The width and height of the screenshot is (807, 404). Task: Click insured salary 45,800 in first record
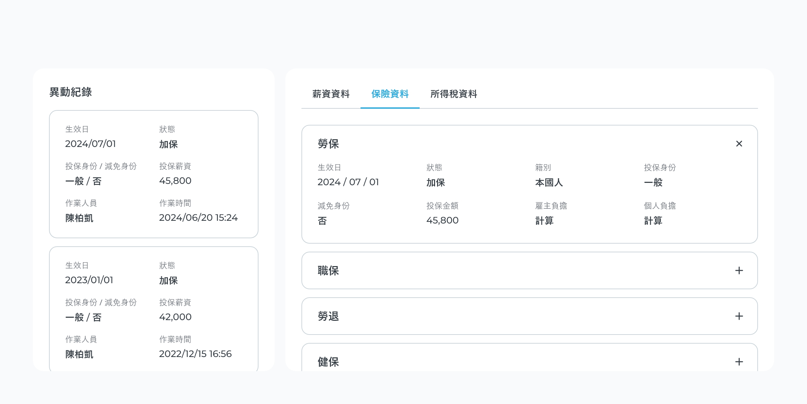coord(175,181)
